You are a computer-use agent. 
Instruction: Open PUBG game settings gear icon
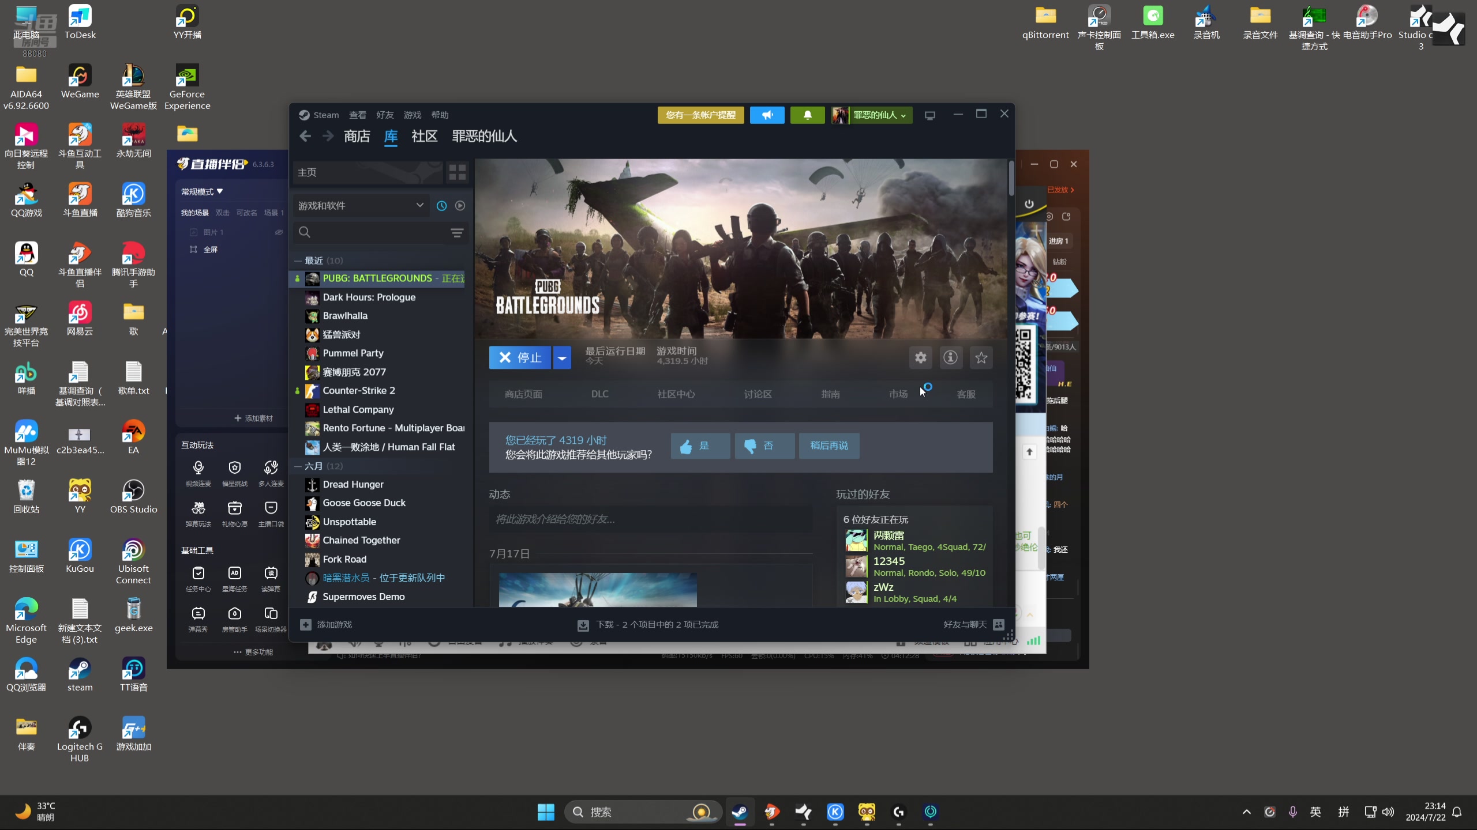coord(920,357)
